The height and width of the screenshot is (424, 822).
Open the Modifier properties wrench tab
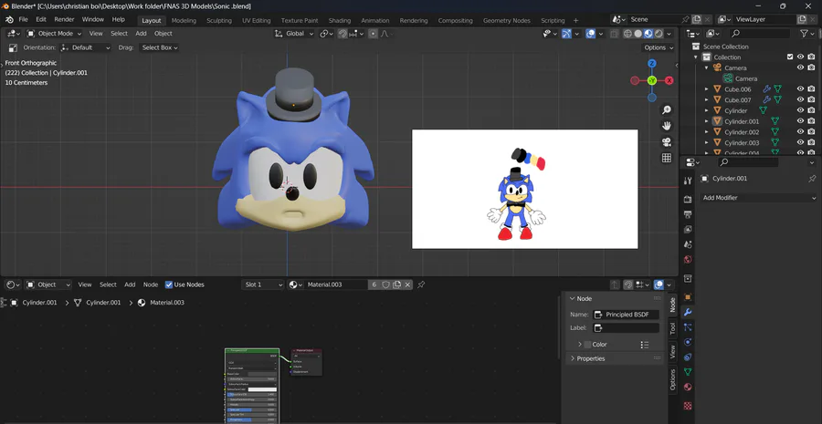tap(688, 312)
